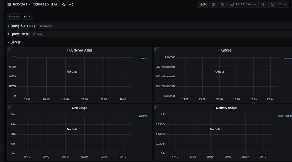
Task: Open the TiDB Server Status info icon
Action: click(x=9, y=49)
